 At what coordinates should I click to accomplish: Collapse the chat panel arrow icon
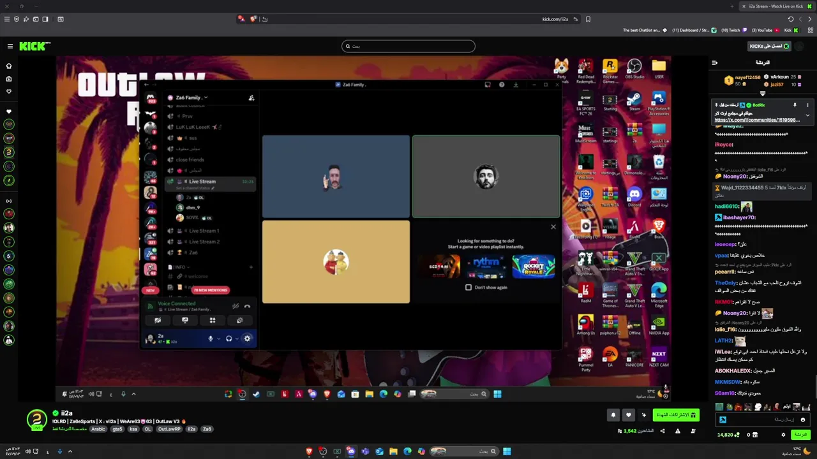point(714,62)
